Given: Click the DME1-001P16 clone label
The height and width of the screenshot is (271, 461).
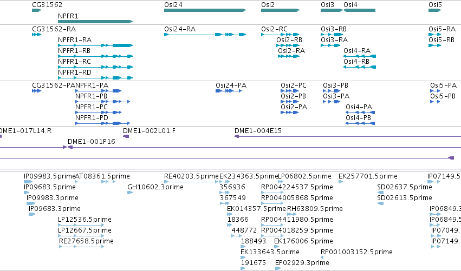Looking at the screenshot, I should coord(92,142).
